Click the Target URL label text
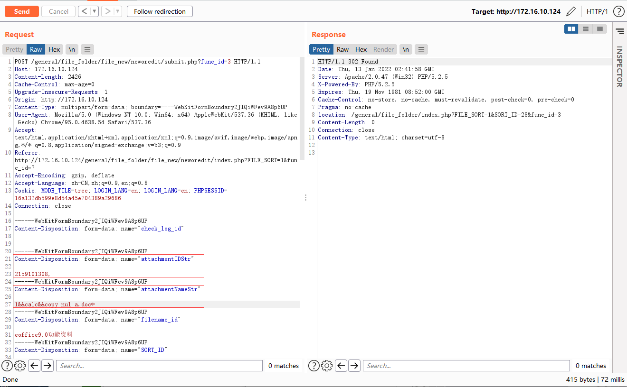This screenshot has height=387, width=627. 516,11
